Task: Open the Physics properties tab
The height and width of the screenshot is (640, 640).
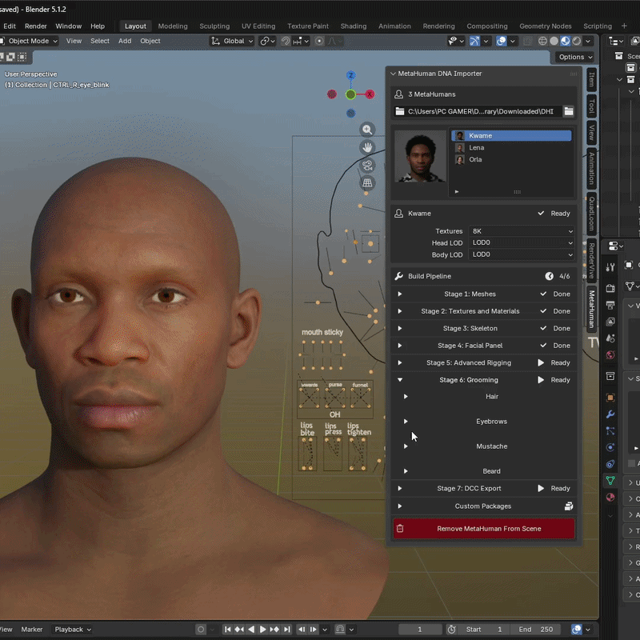Action: pos(610,447)
